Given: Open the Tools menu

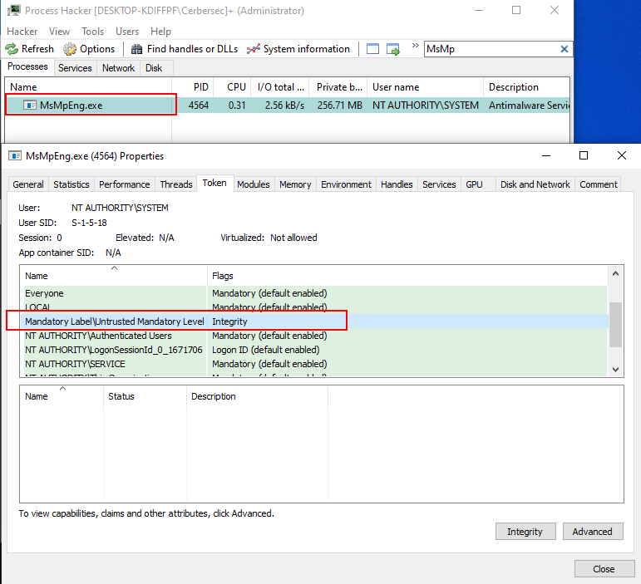Looking at the screenshot, I should click(x=93, y=32).
